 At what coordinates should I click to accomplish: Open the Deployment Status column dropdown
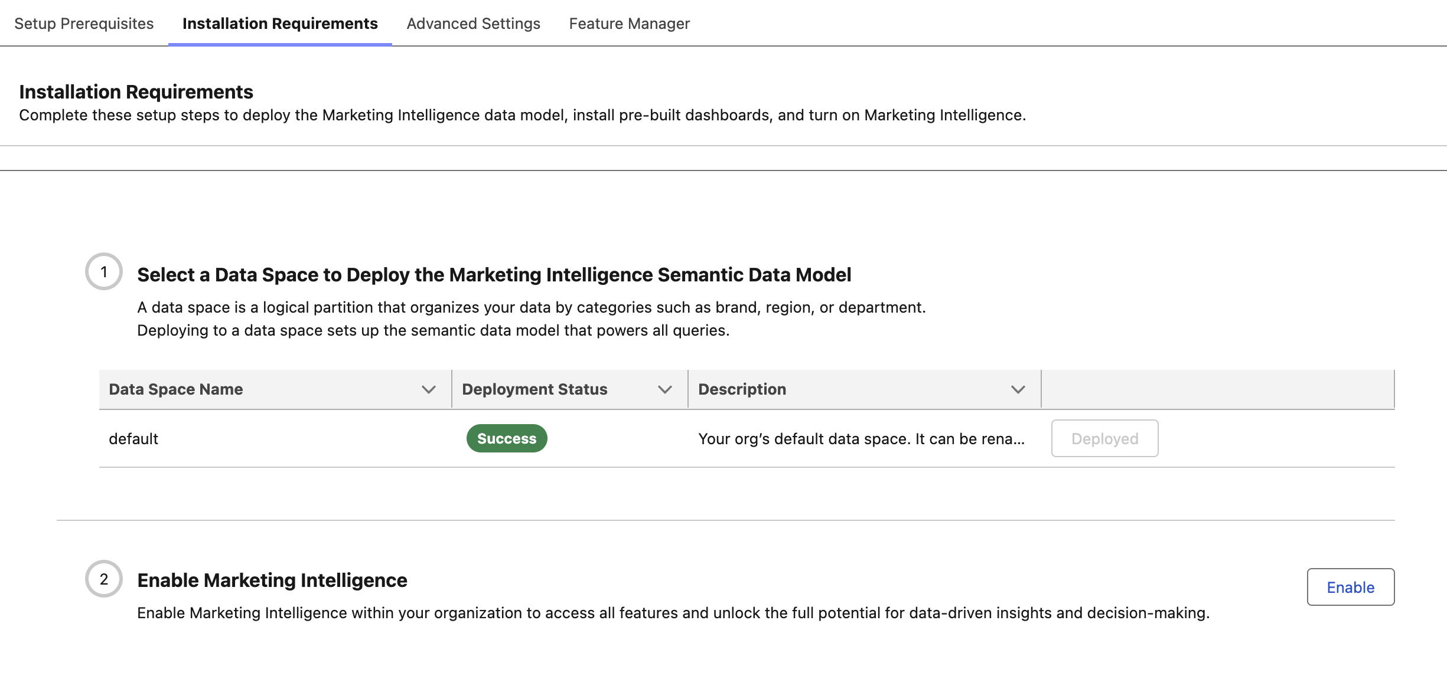[664, 389]
